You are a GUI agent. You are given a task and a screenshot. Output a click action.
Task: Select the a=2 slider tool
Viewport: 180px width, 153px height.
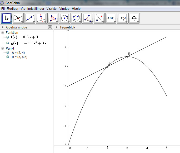[122, 18]
